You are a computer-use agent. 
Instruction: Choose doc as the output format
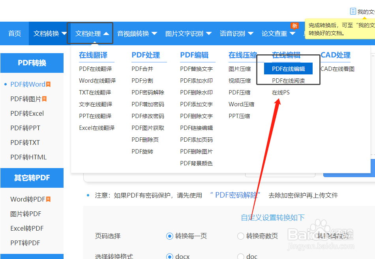tap(241, 256)
